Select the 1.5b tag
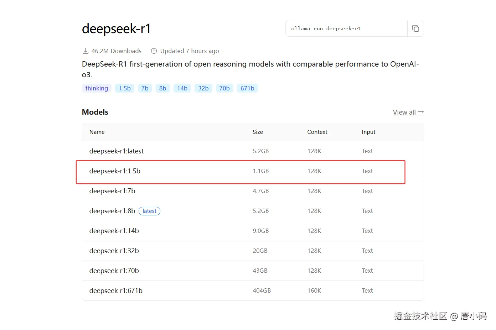The width and height of the screenshot is (496, 330). coord(125,88)
